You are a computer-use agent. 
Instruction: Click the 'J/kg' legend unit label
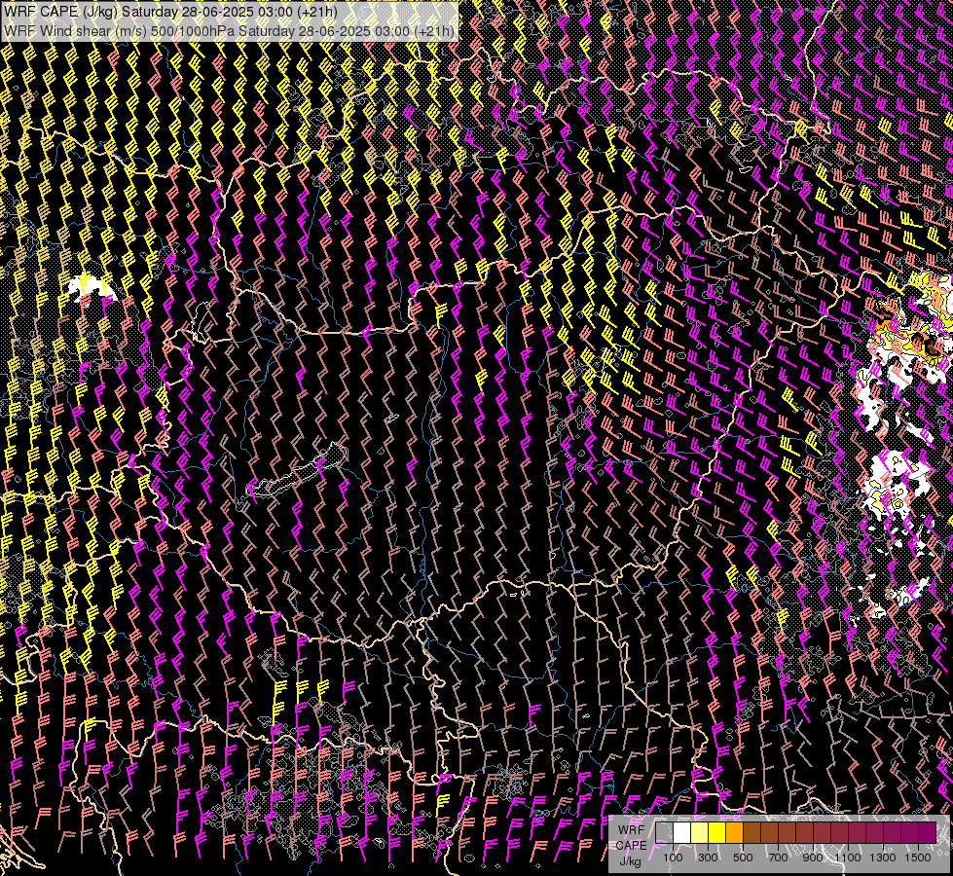pos(630,861)
